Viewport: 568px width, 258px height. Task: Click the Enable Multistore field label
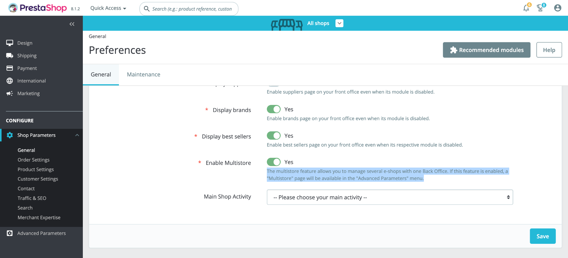point(228,163)
